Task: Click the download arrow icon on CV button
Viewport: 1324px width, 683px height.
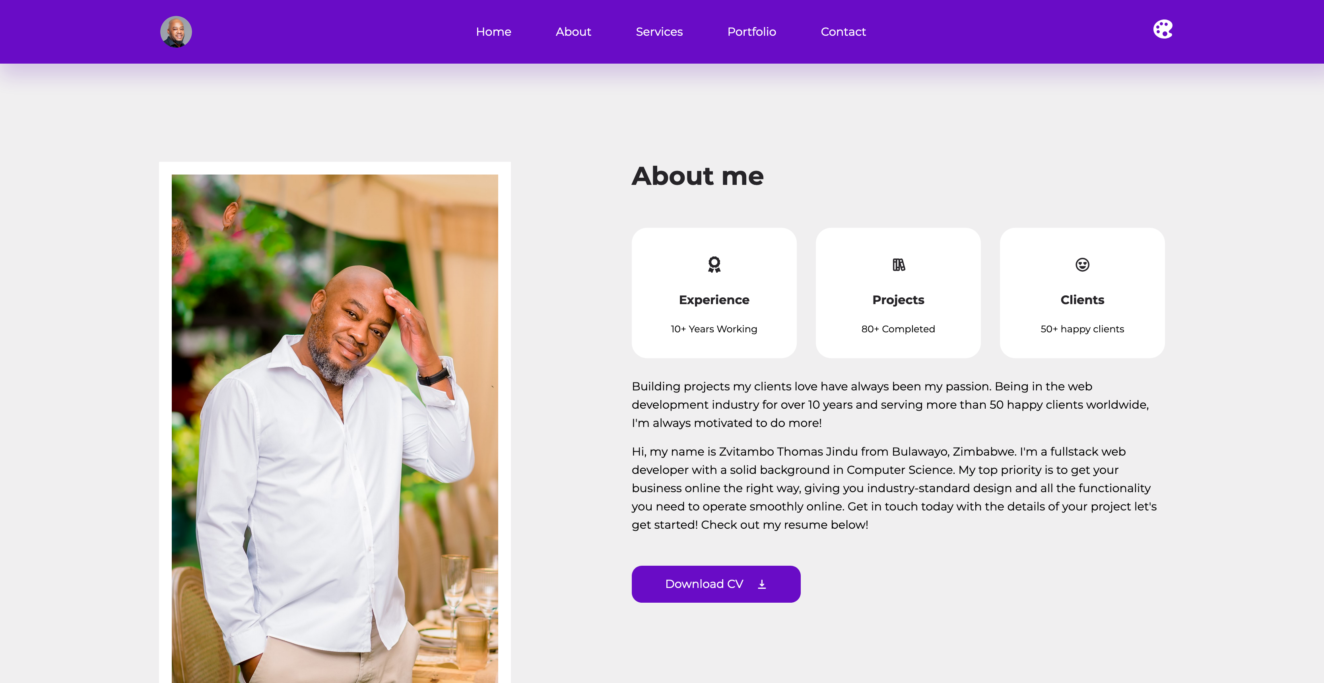Action: tap(762, 584)
